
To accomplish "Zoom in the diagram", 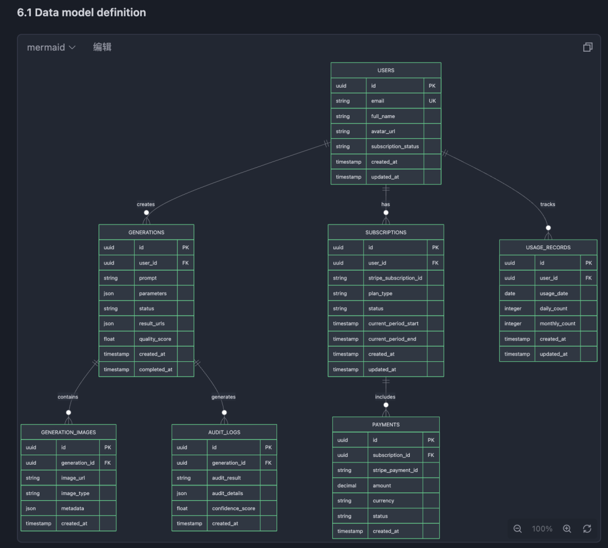I will (x=567, y=528).
